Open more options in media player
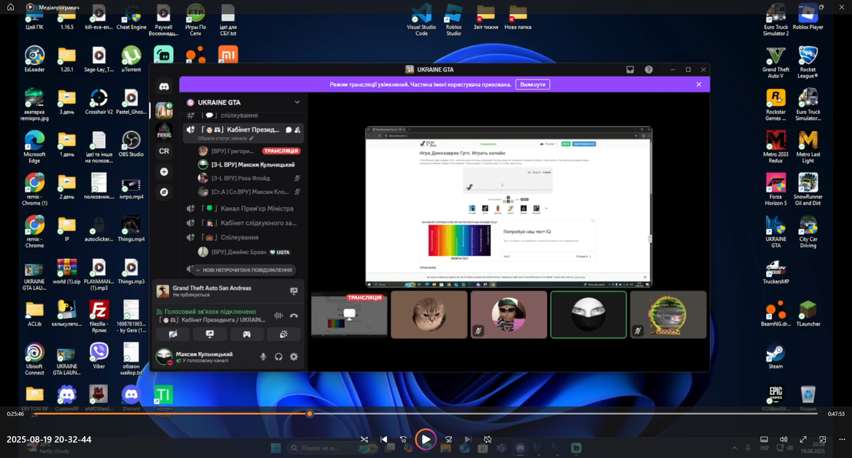Viewport: 852px width, 458px height. point(842,439)
